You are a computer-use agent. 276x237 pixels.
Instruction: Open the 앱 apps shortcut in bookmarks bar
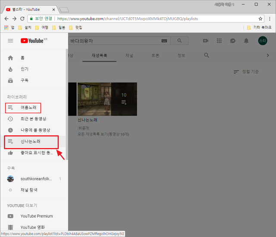pyautogui.click(x=9, y=28)
